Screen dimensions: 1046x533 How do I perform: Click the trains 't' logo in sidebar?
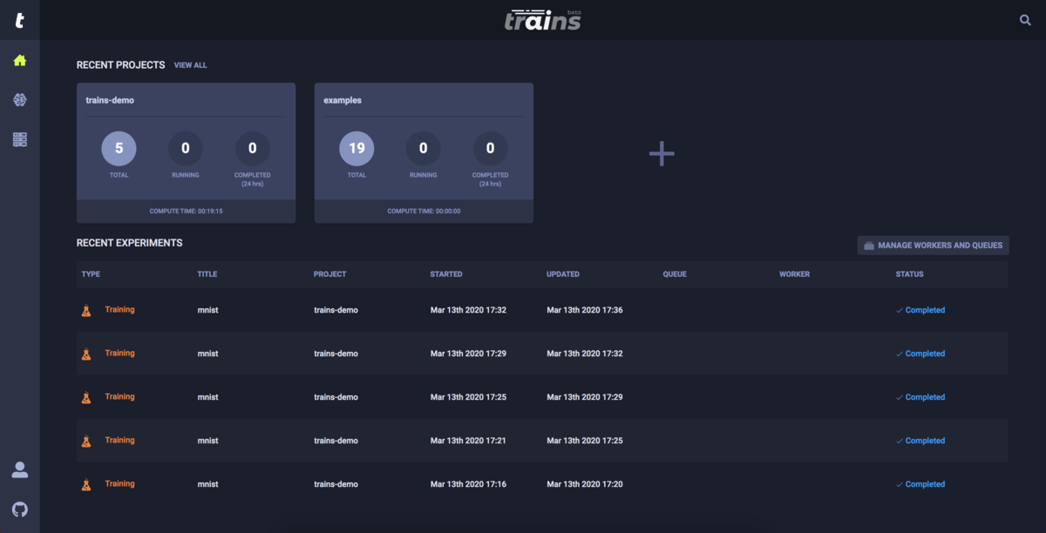point(19,20)
